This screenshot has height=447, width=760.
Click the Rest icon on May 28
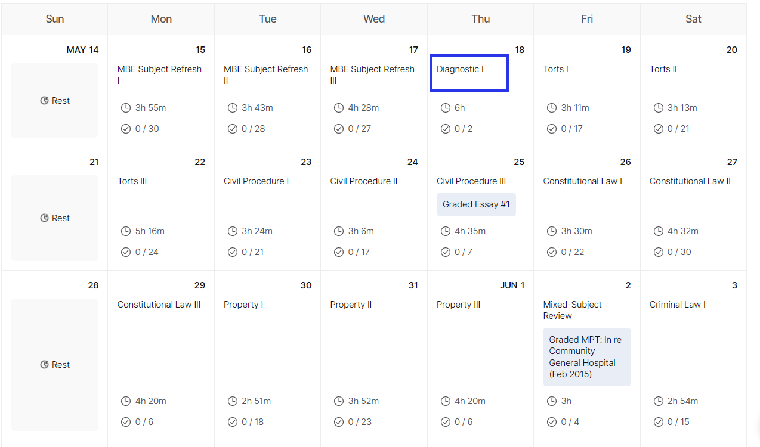click(44, 365)
